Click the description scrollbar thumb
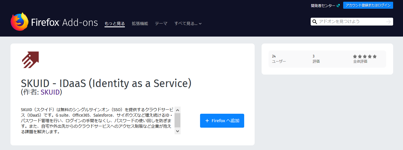Image resolution: width=403 pixels, height=150 pixels. coord(177,120)
